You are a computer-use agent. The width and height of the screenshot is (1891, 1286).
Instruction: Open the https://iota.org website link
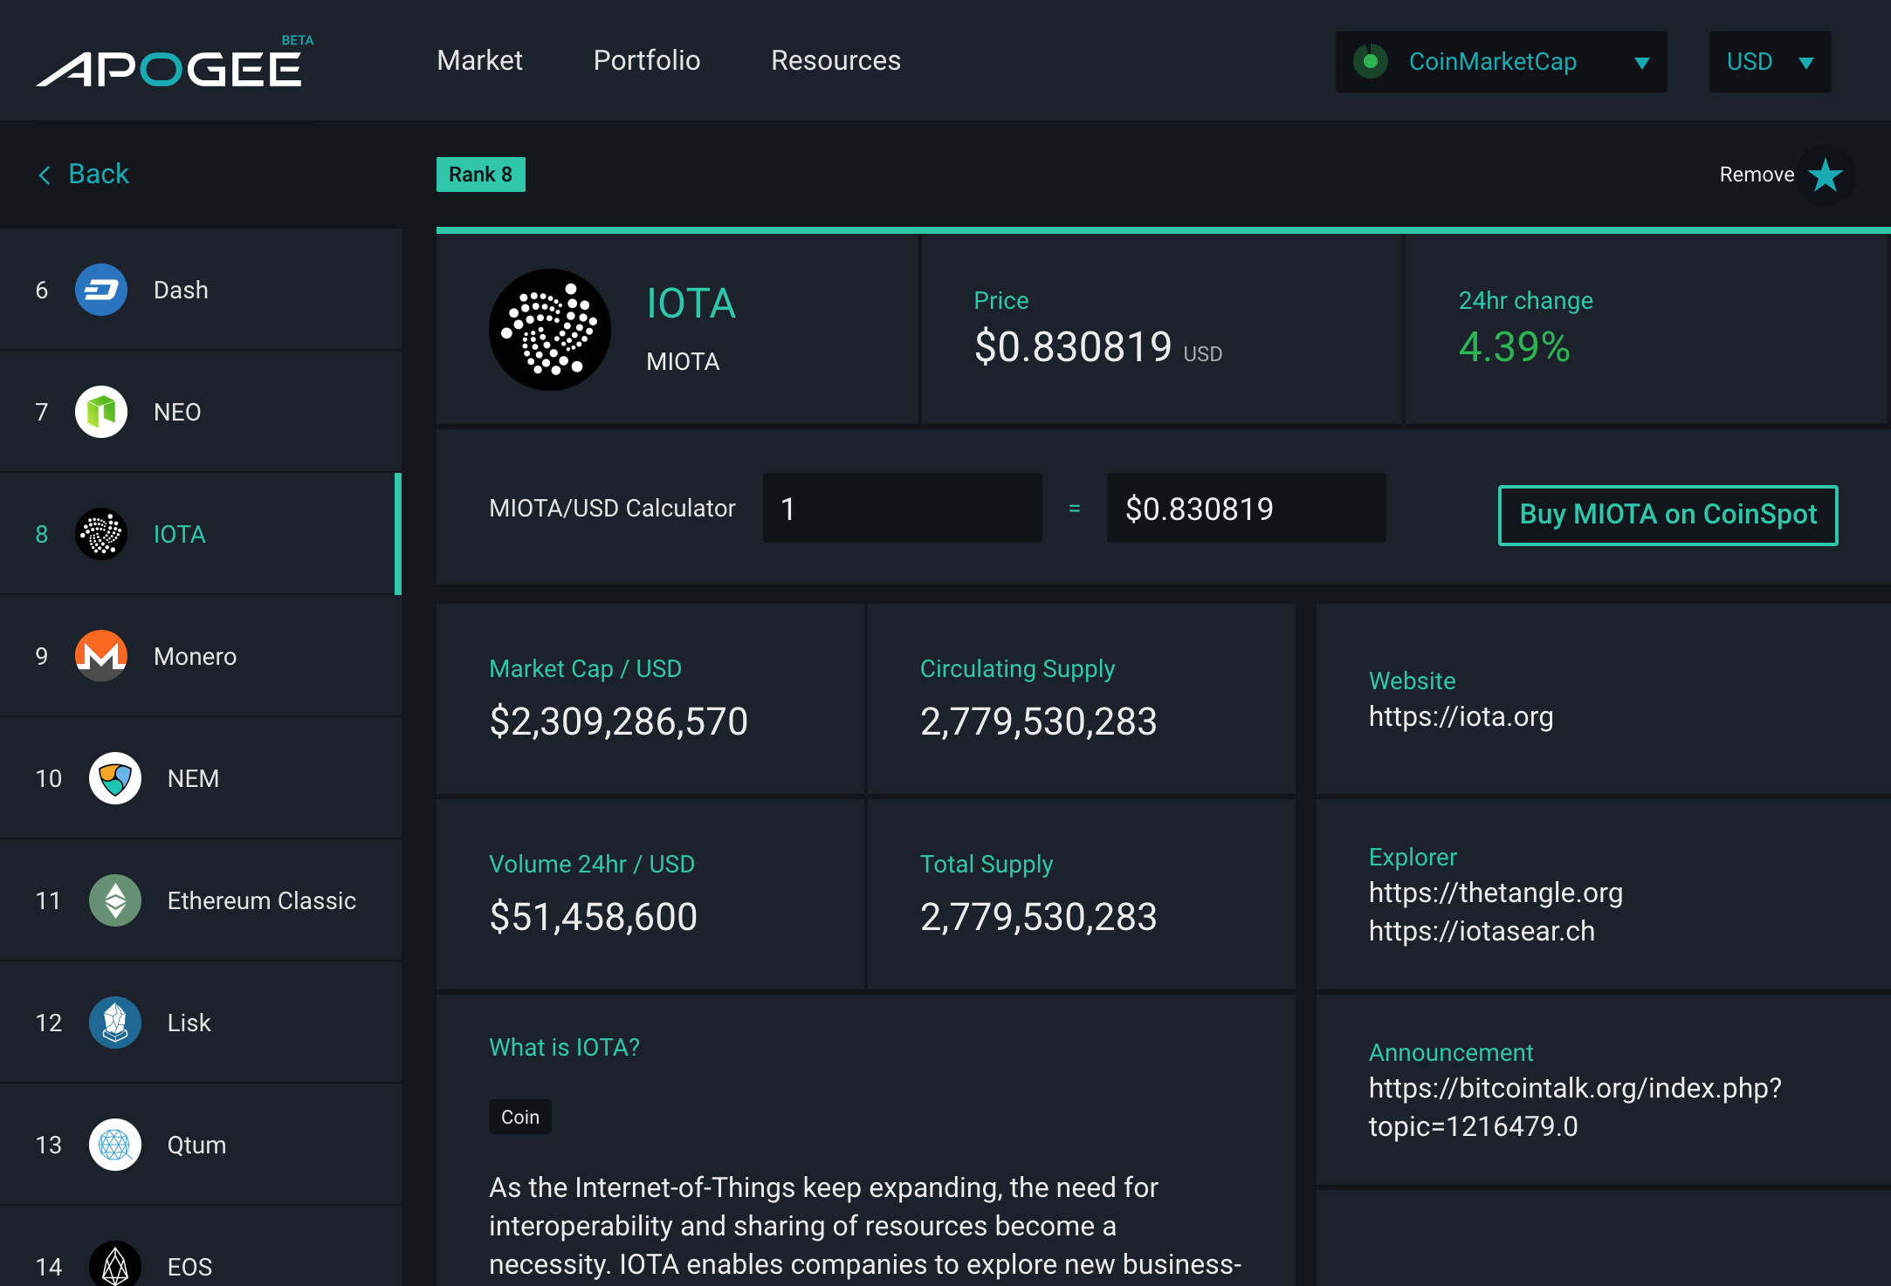1461,717
